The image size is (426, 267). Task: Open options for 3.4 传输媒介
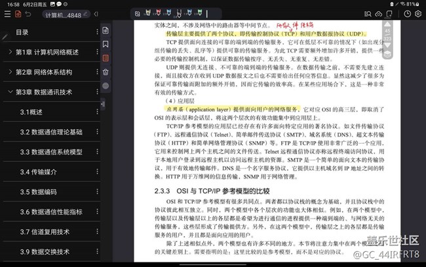[97, 172]
